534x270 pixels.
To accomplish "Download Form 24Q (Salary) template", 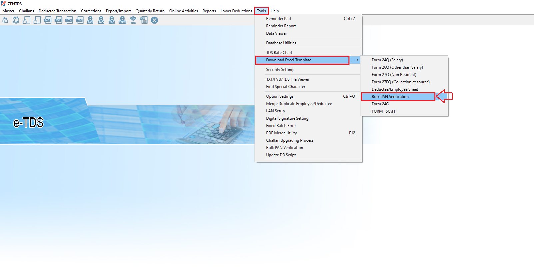I will pos(404,60).
